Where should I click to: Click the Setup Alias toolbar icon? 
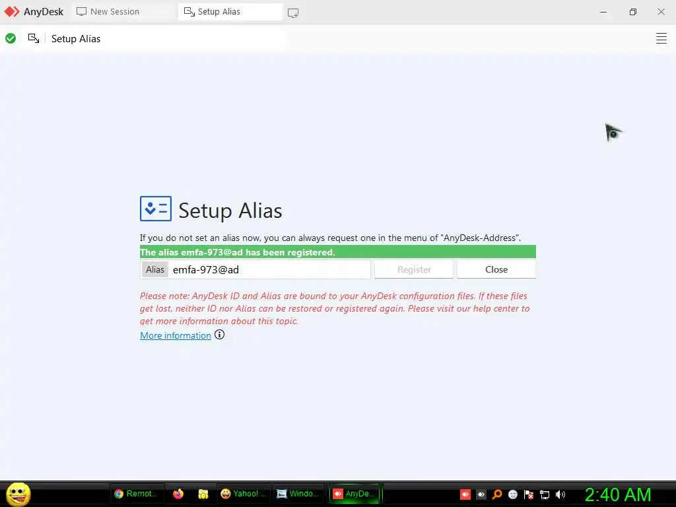[34, 38]
